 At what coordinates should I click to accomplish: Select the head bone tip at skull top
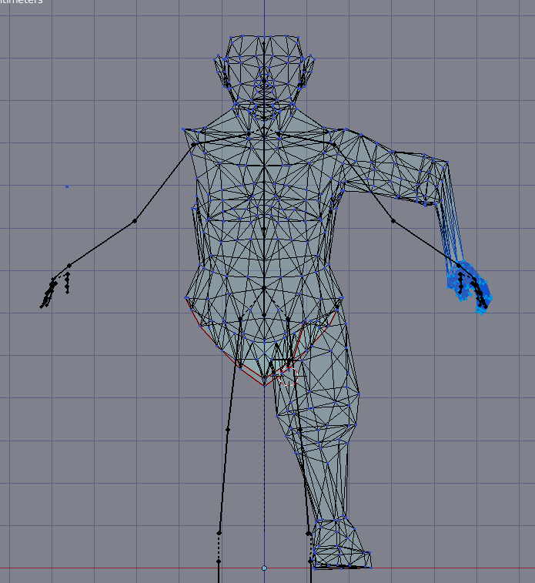pyautogui.click(x=264, y=43)
